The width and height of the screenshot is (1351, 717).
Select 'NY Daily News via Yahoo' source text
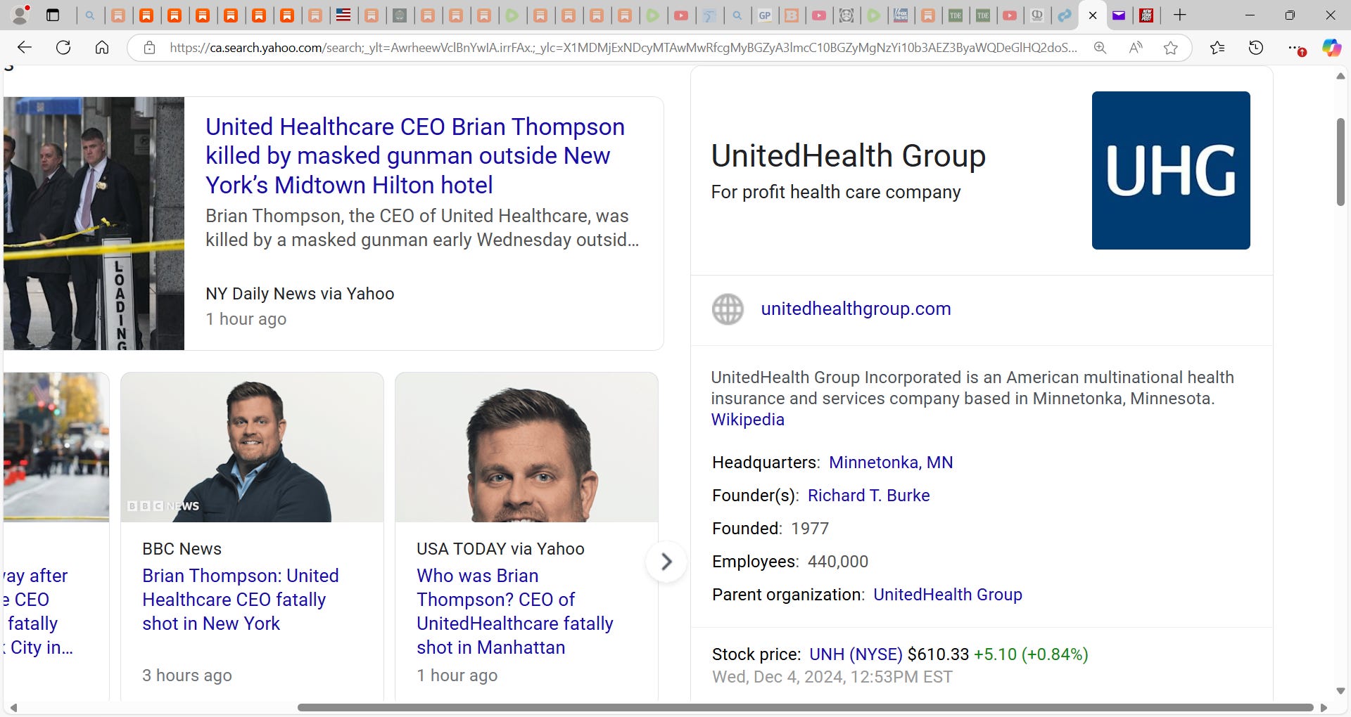(300, 294)
